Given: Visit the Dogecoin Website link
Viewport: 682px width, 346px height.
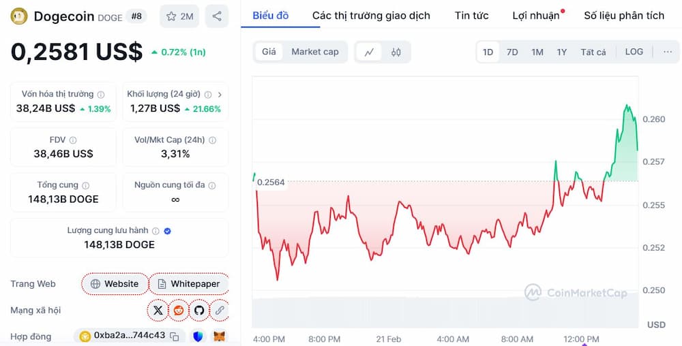Looking at the screenshot, I should click(x=115, y=284).
